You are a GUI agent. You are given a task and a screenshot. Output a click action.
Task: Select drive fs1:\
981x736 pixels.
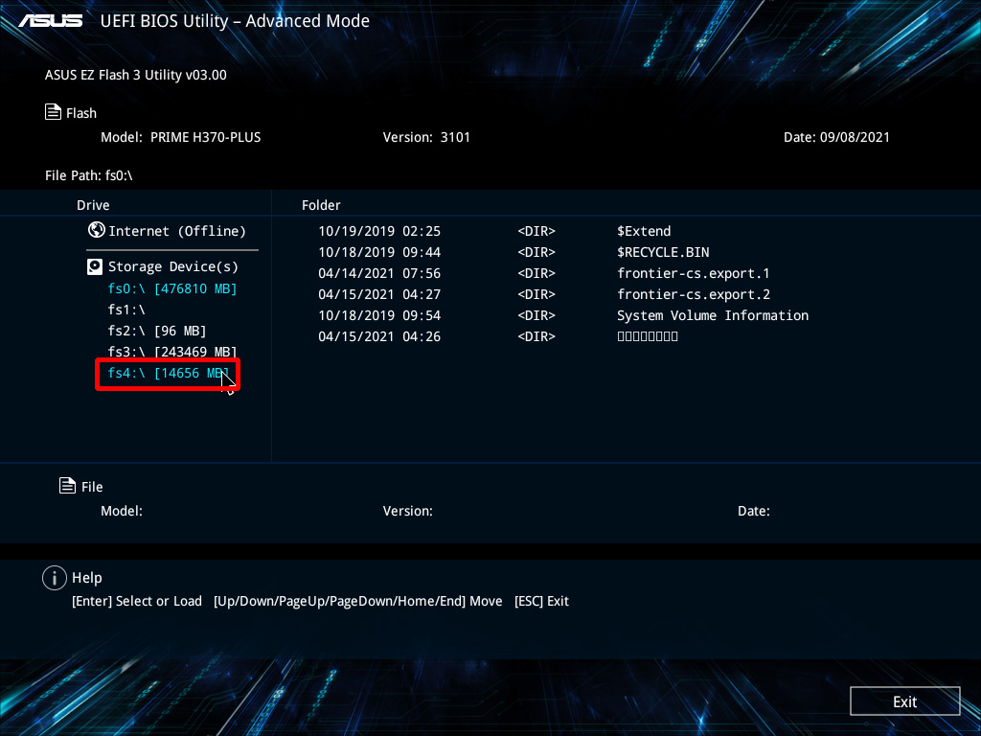pyautogui.click(x=126, y=310)
